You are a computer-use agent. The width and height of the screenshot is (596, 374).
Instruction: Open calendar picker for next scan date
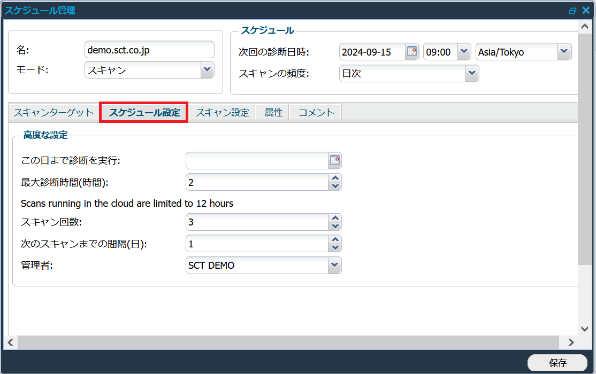pos(411,52)
